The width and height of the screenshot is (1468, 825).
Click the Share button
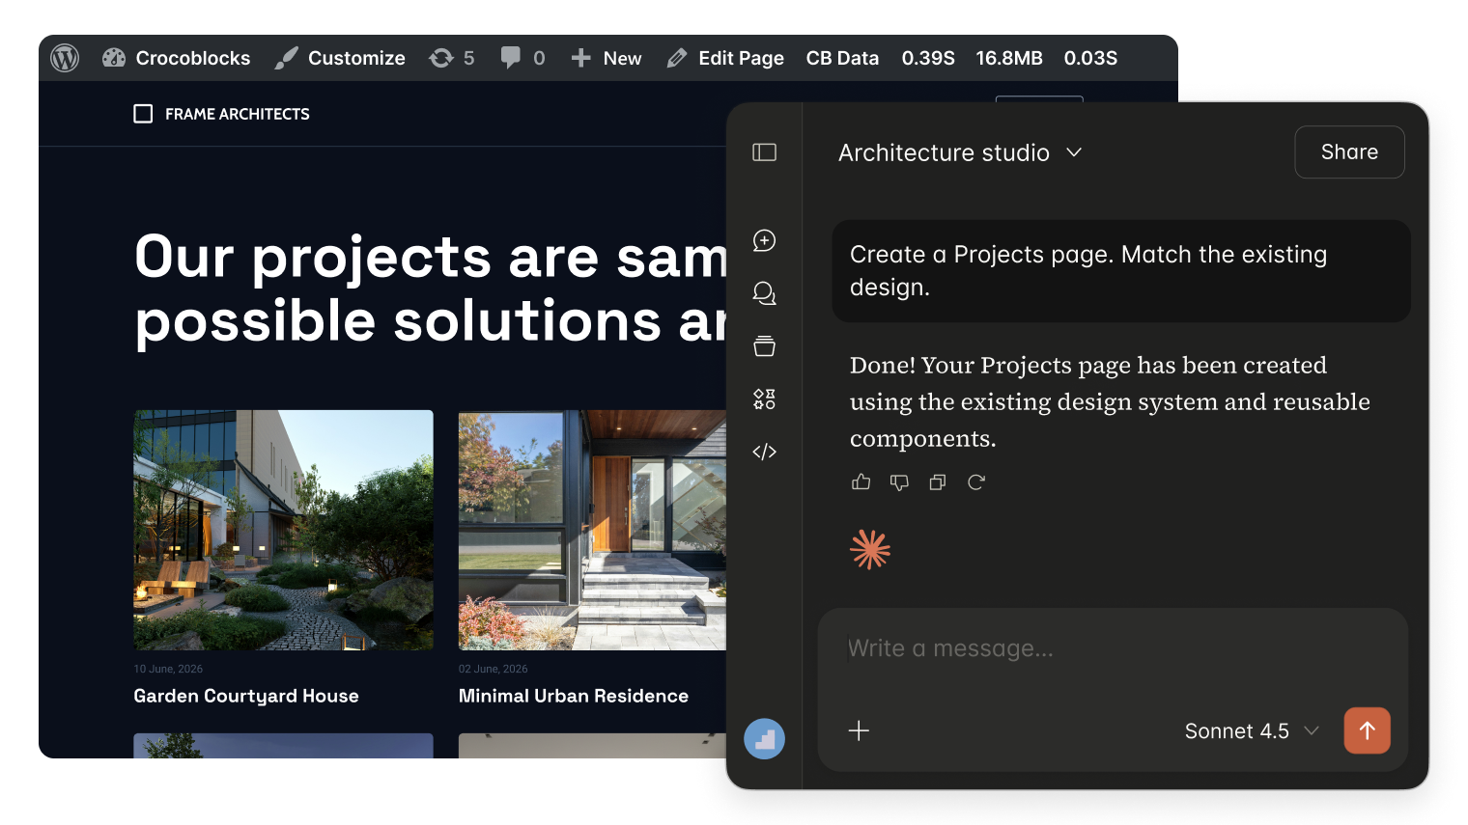(1349, 152)
